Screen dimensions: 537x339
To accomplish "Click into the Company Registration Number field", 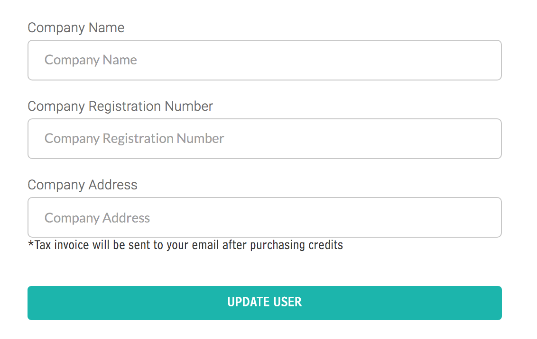I will [264, 139].
